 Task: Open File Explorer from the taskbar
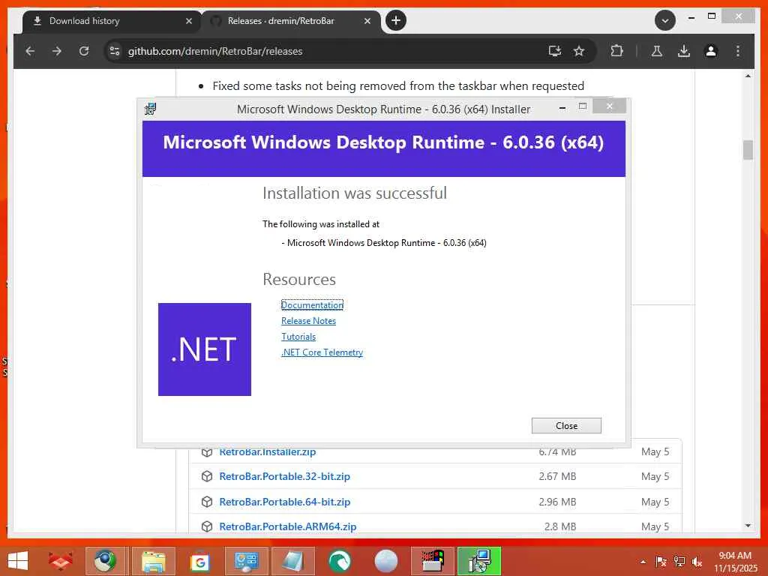153,561
